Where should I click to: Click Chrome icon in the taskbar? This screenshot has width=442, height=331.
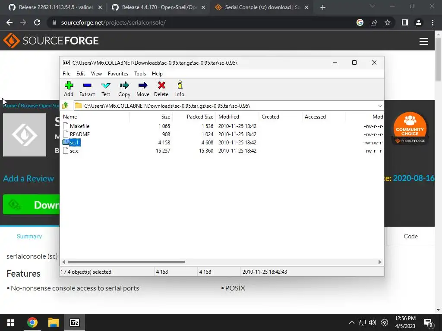tap(32, 322)
